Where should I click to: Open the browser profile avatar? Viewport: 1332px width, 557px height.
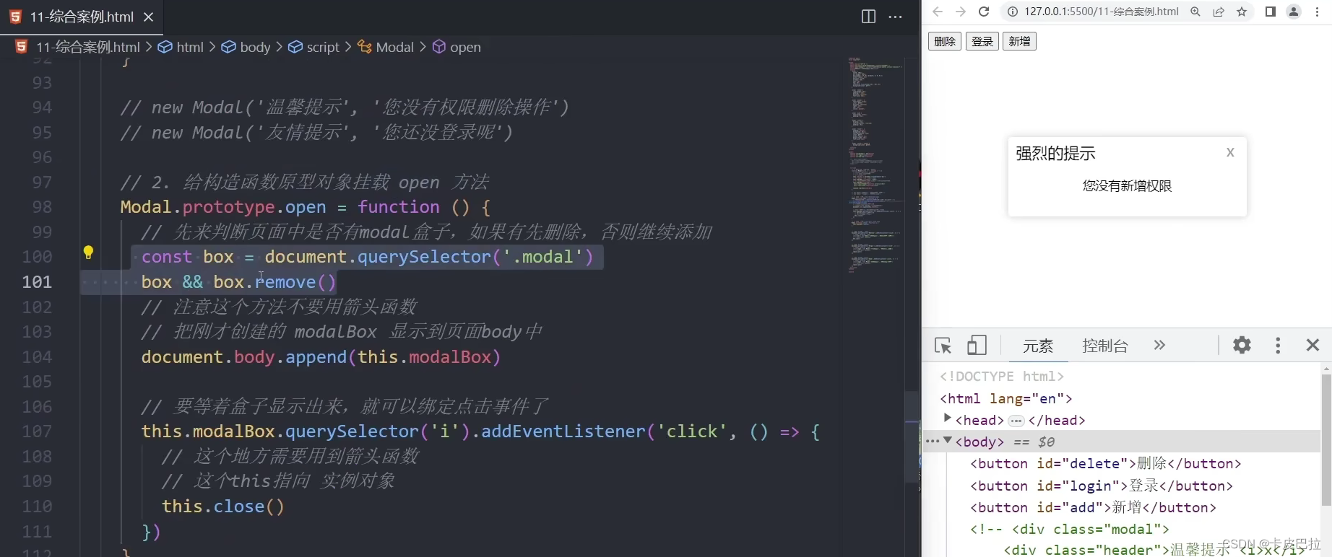(1294, 12)
